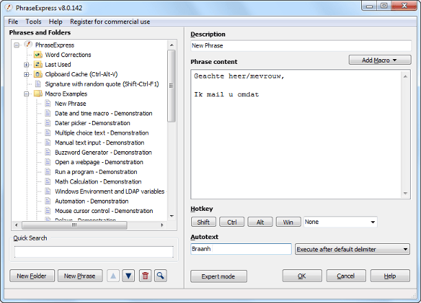The height and width of the screenshot is (303, 421).
Task: Click the PhraseExpress title bar app icon
Action: point(8,8)
